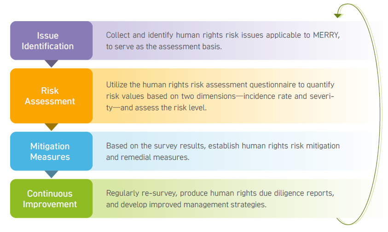Click the teal down arrow below Mitigation Measures
Viewport: 388px width, 232px height.
[x=52, y=174]
